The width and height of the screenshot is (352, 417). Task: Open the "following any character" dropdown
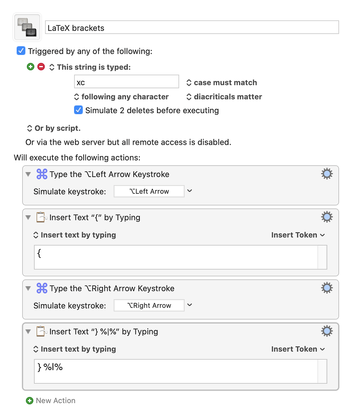point(121,97)
